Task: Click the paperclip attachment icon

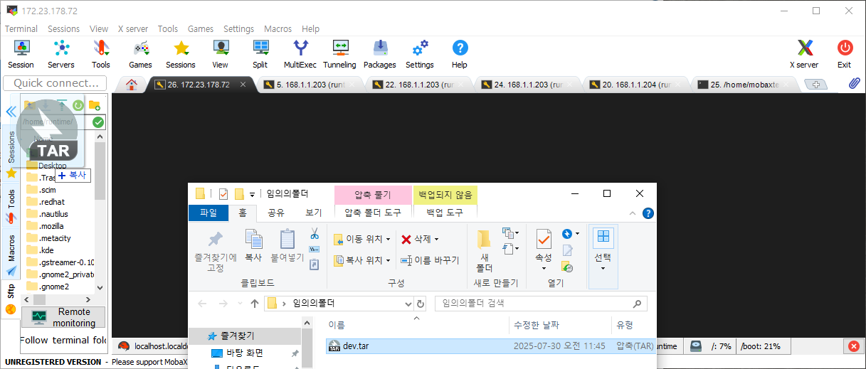Action: [854, 84]
